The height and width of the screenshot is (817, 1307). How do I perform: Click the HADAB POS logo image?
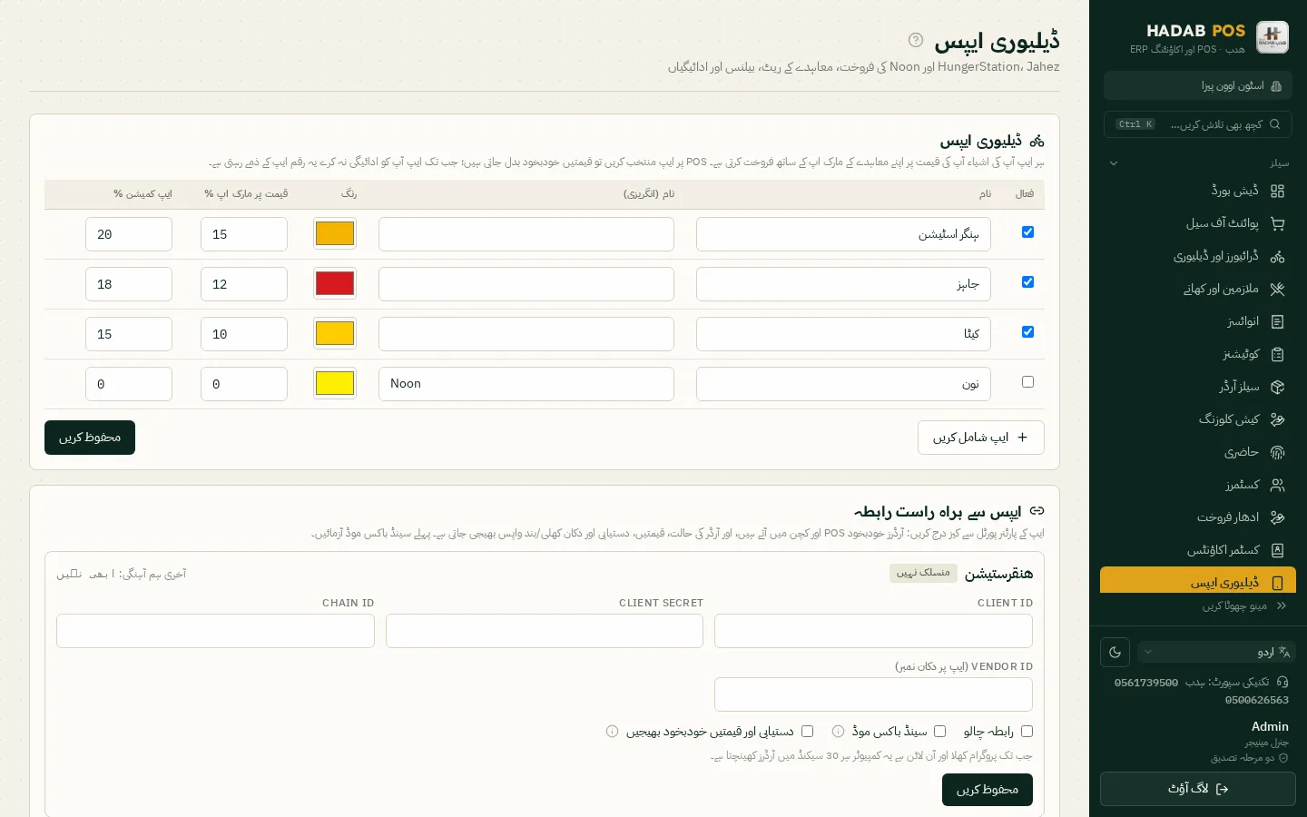1273,38
